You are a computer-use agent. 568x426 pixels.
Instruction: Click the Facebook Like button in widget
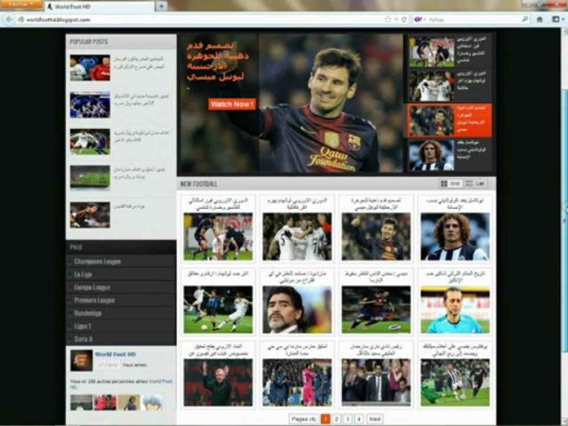(108, 365)
